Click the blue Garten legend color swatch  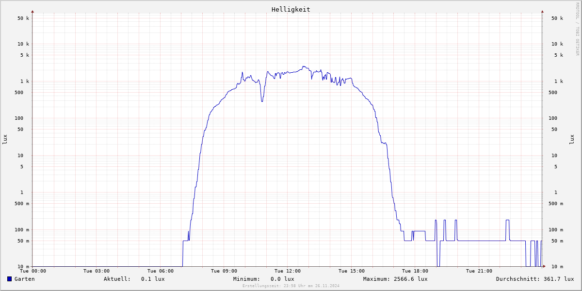click(x=9, y=279)
